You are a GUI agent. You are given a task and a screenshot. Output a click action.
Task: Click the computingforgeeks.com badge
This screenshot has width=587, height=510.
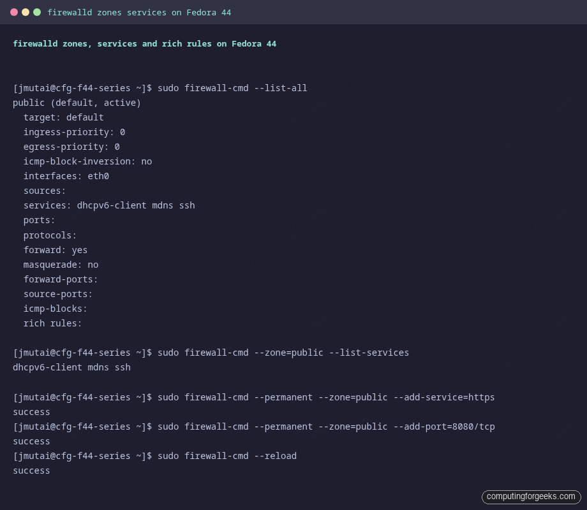point(531,497)
